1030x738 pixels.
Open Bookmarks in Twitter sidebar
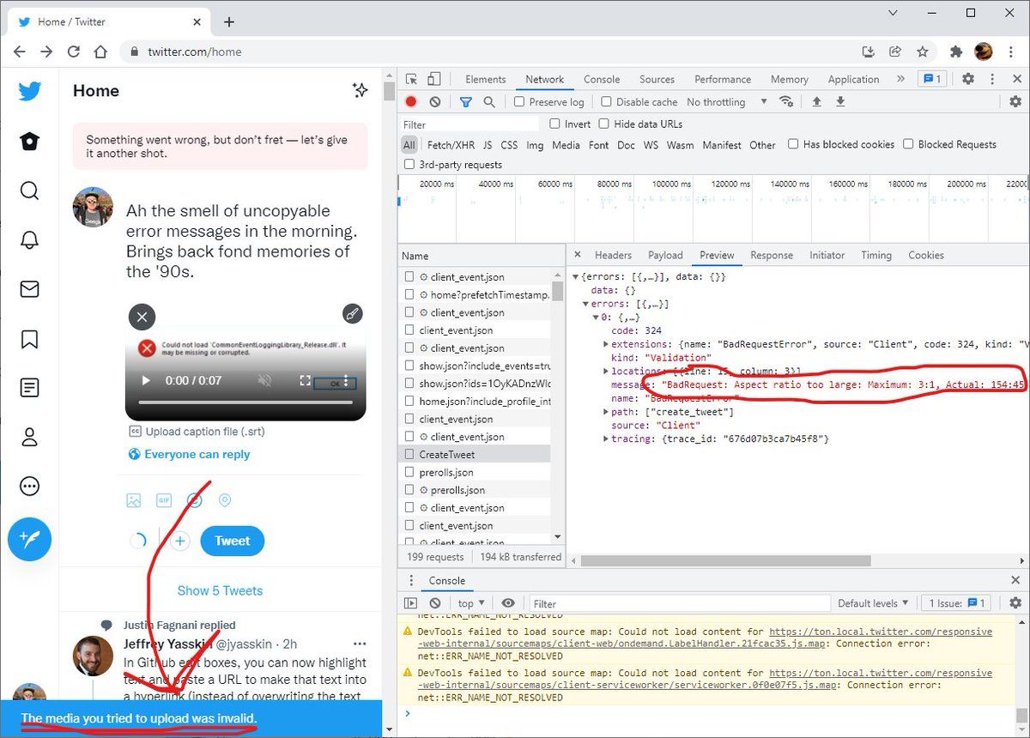[30, 339]
